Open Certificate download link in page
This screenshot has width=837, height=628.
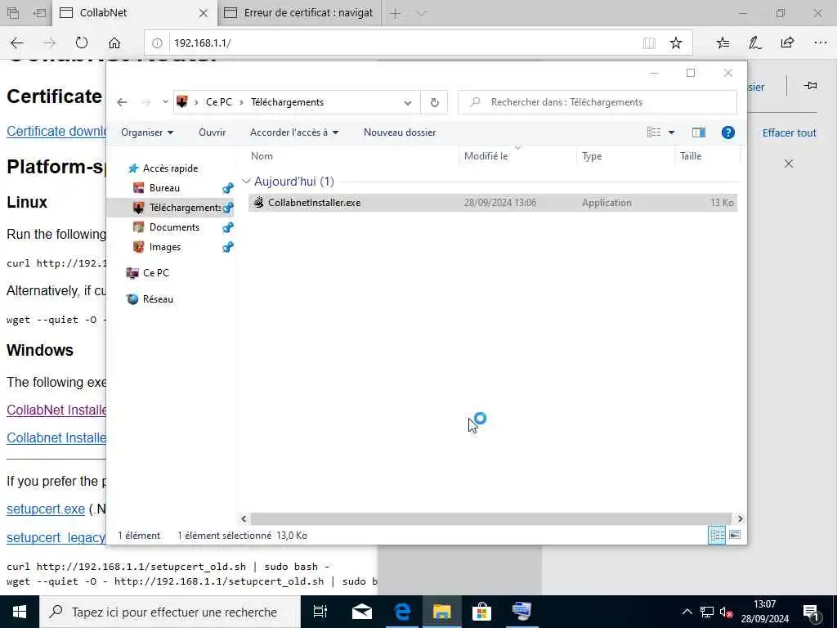point(56,132)
